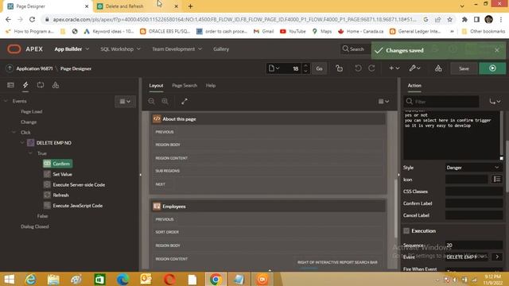Click the green Save and Run Page button
This screenshot has height=286, width=509.
tap(492, 68)
